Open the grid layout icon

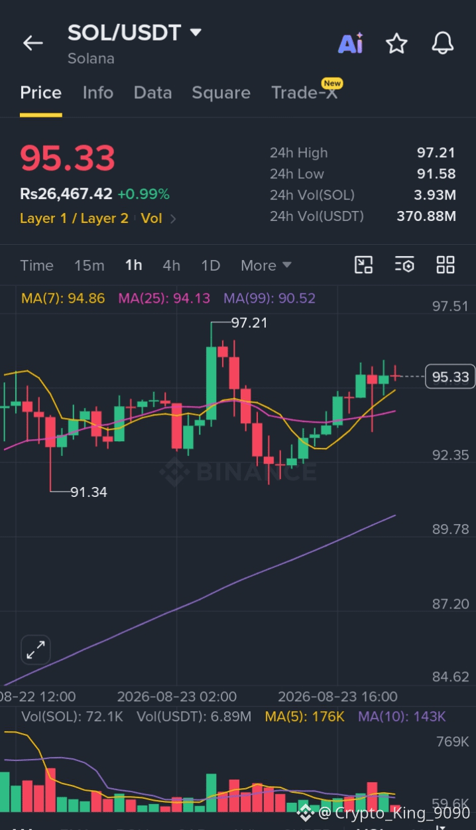pyautogui.click(x=446, y=265)
